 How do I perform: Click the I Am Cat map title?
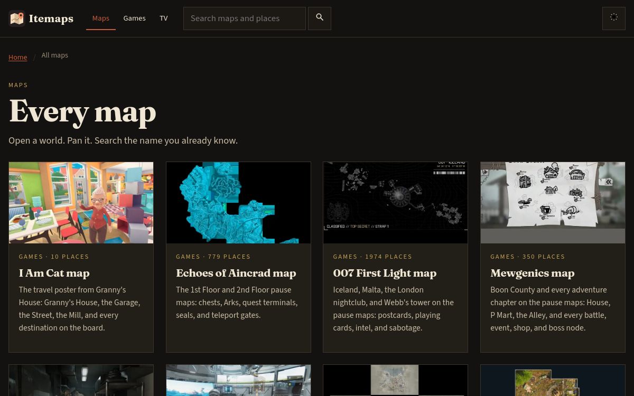click(x=54, y=273)
